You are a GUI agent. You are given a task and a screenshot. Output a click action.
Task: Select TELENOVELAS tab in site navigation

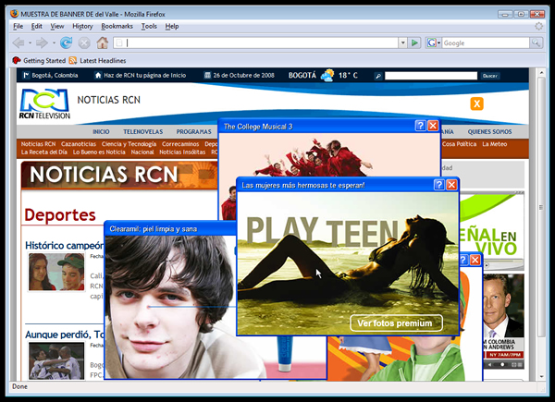click(x=142, y=131)
